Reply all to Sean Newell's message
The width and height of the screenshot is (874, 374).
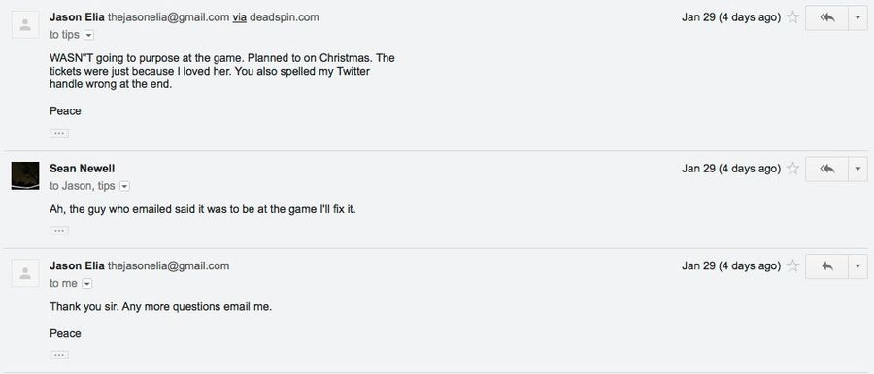click(826, 170)
